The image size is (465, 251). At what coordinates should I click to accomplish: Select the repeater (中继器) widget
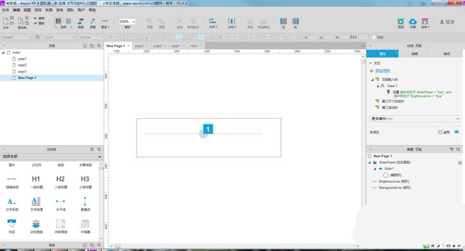pos(85,226)
